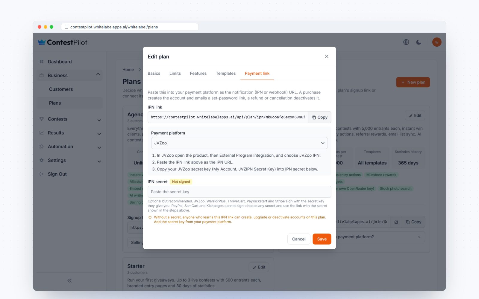Cancel editing the plan
Viewport: 479px width, 299px height.
pos(299,239)
